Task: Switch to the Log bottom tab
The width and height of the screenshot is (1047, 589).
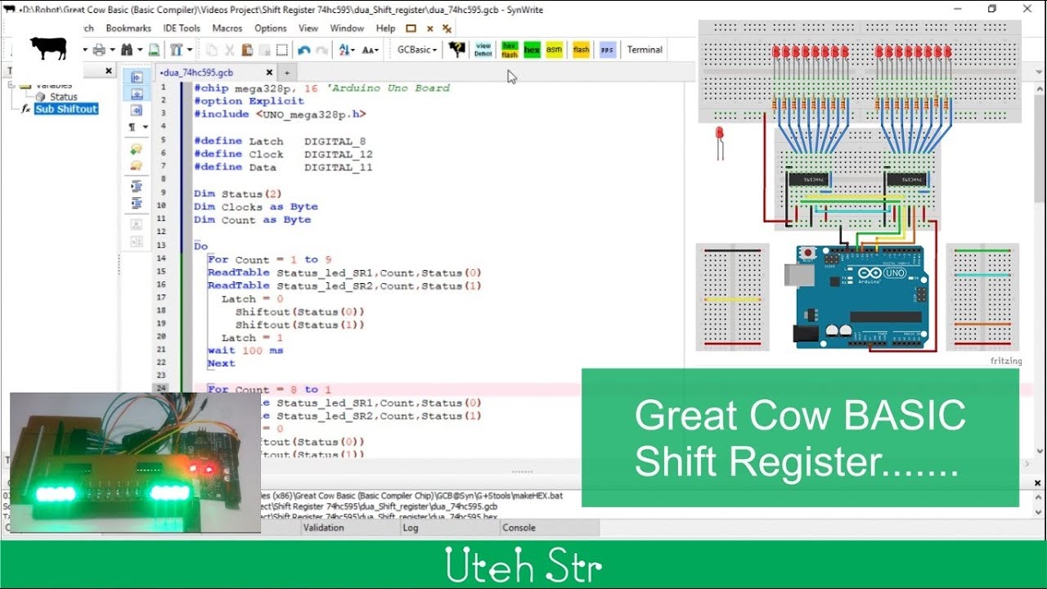Action: [411, 528]
